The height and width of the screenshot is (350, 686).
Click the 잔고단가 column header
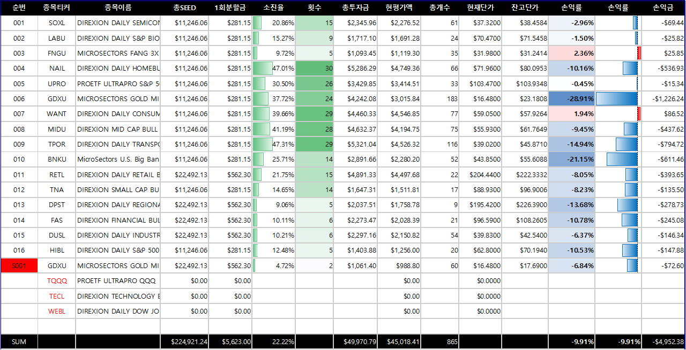(525, 7)
